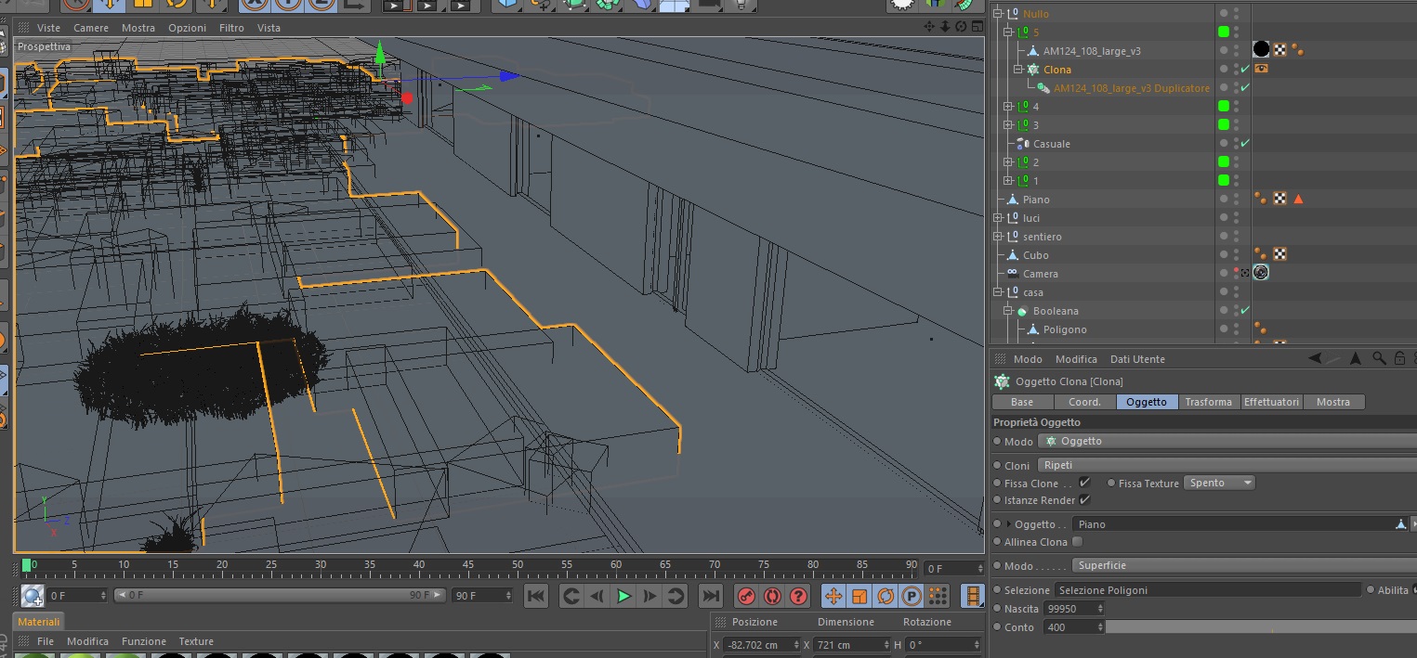This screenshot has width=1417, height=658.
Task: Click the go to next keyframe button
Action: [676, 596]
